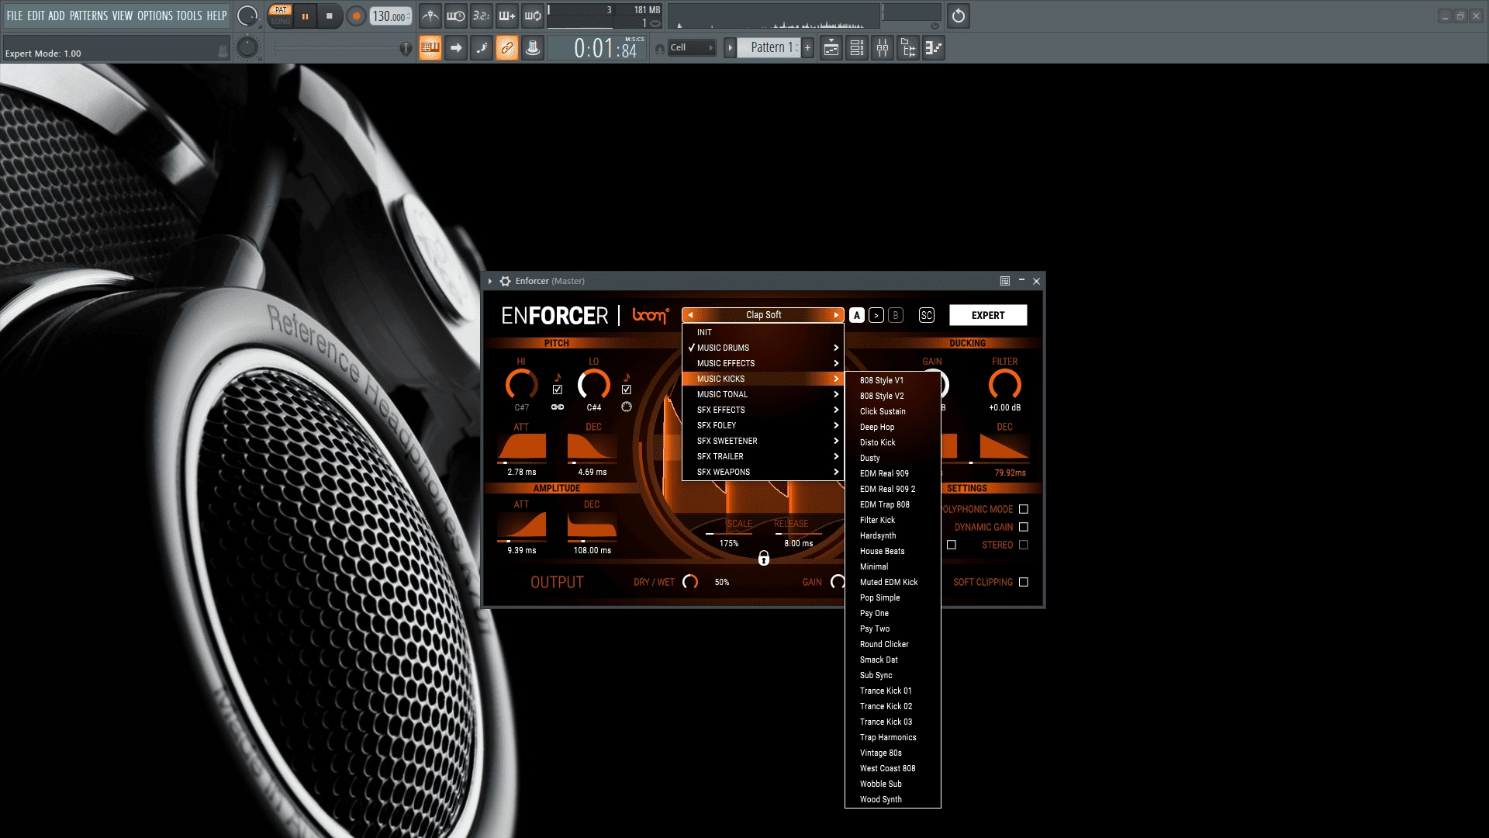
Task: Open the TOOLS menu
Action: pos(189,16)
